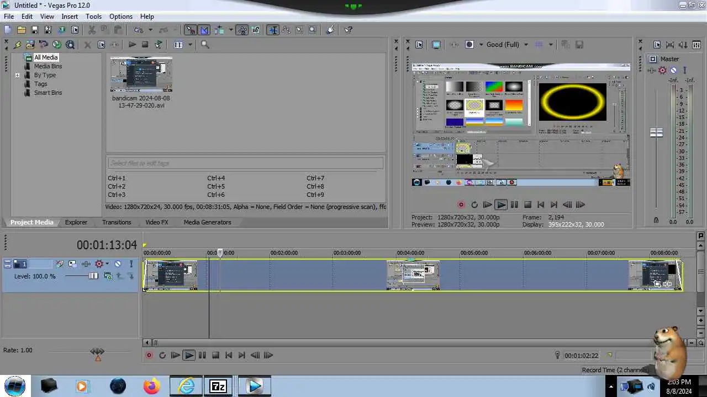Select Smart Bins in the tree

pos(48,93)
